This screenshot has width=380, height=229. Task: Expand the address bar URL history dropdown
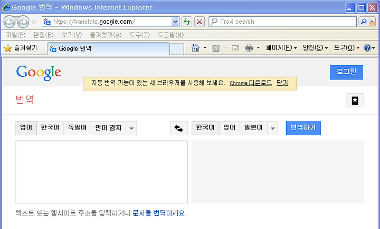point(175,22)
